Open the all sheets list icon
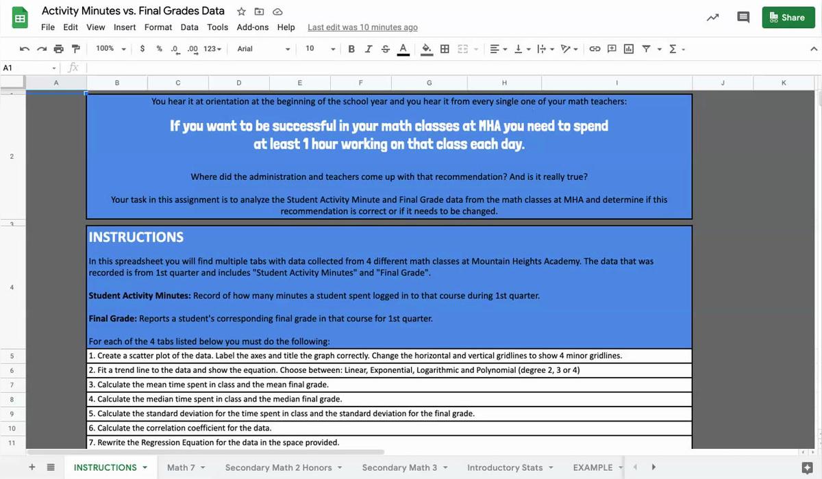 coord(50,467)
